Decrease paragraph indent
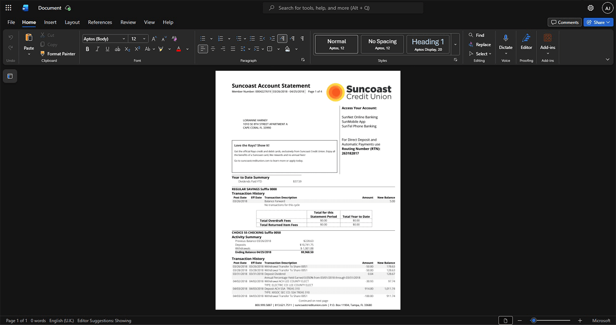Image resolution: width=616 pixels, height=325 pixels. click(262, 39)
